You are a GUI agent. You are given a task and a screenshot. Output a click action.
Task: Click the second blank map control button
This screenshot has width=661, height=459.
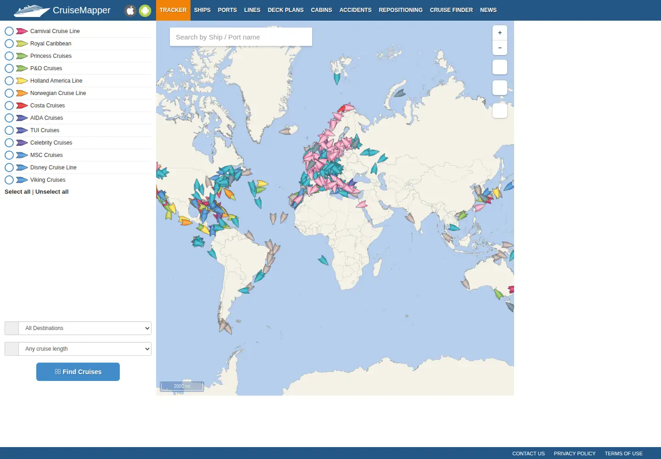500,88
